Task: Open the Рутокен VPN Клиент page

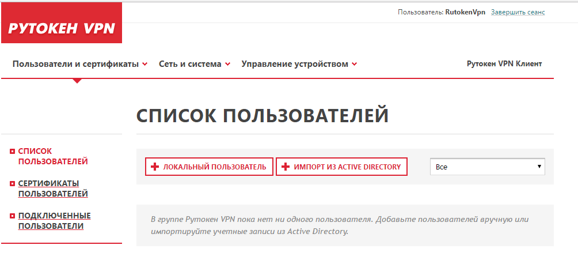Action: 504,64
